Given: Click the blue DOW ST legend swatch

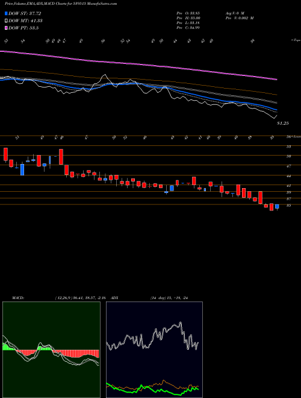Looking at the screenshot, I should coord(7,13).
